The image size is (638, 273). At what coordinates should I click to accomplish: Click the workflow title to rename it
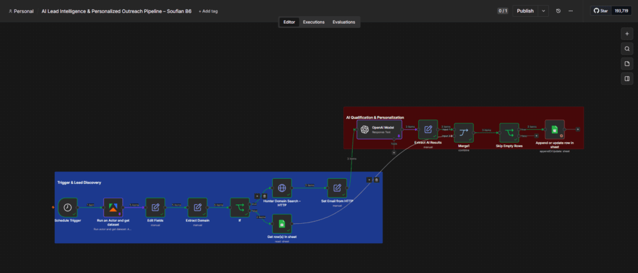click(x=117, y=11)
